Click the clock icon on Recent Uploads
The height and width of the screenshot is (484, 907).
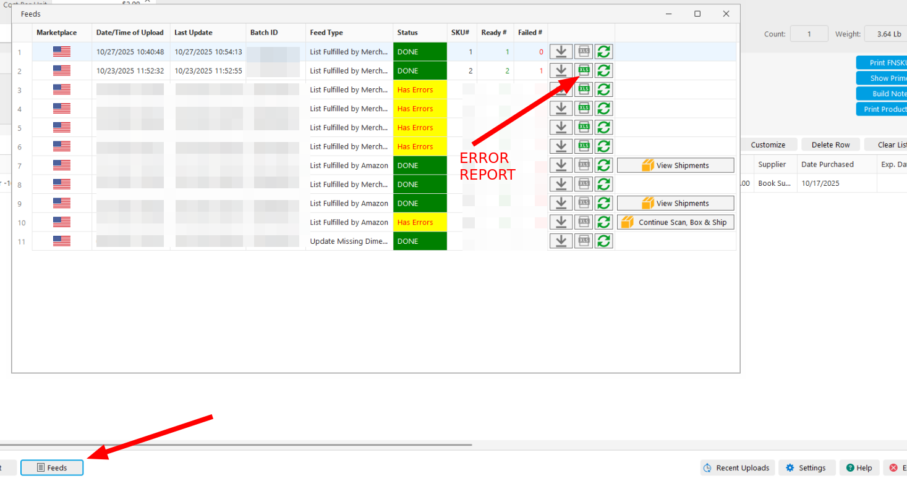pos(707,467)
